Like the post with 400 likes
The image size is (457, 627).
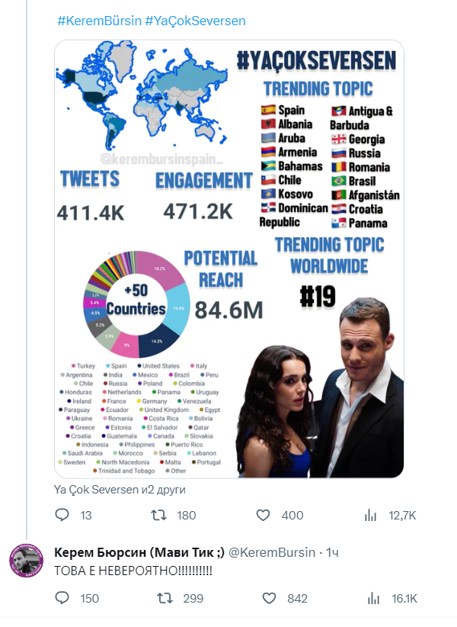[x=263, y=516]
